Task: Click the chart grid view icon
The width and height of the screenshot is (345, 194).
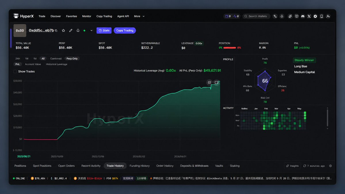Action: [x=209, y=82]
